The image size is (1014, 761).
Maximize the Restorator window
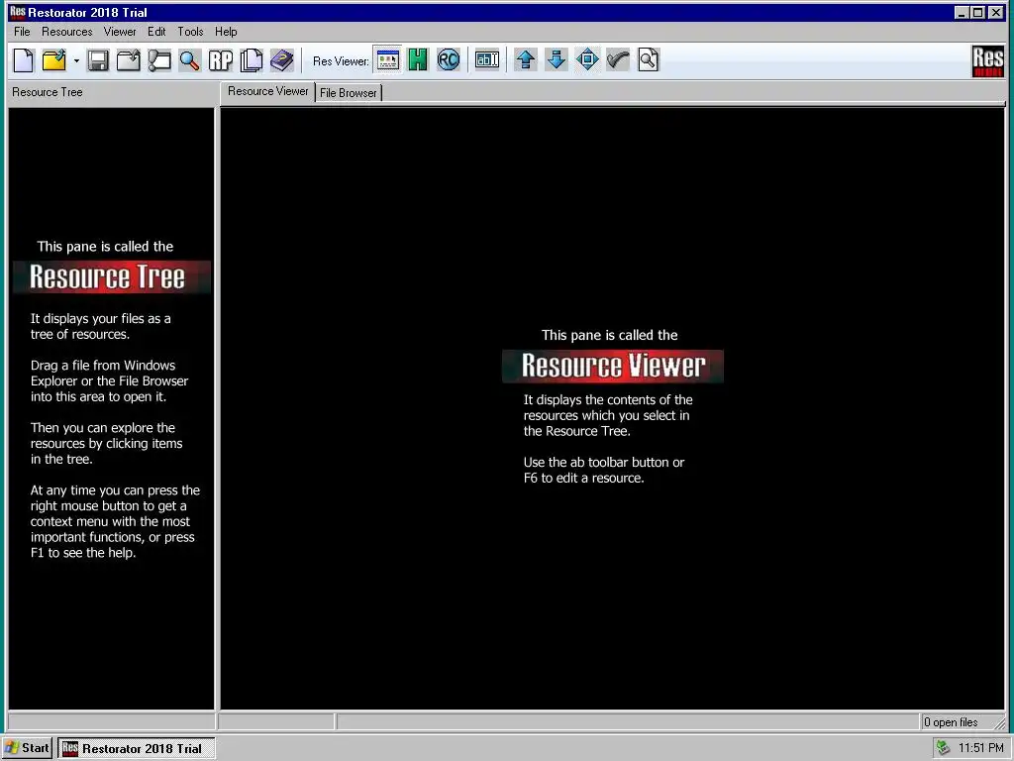coord(978,12)
